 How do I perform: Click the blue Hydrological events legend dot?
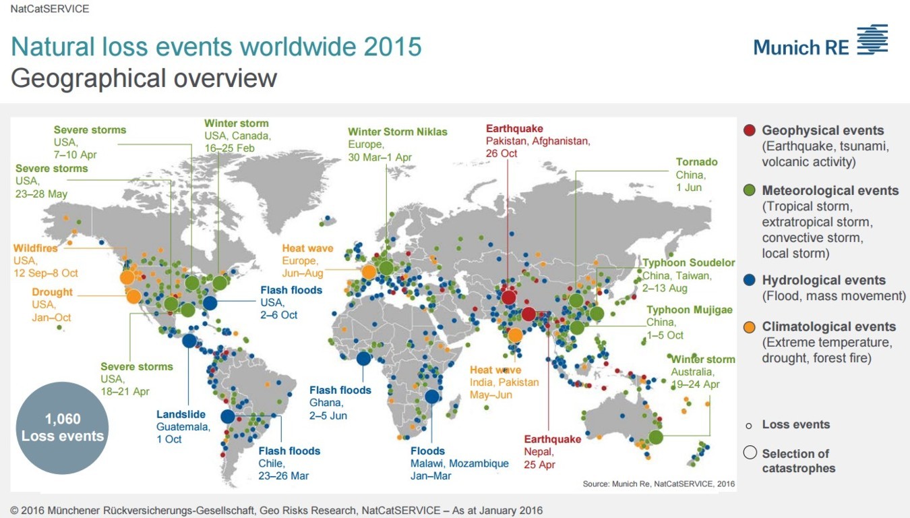tap(748, 280)
